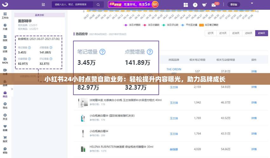Open 详情 for the 54.93万 row
270x158 pixels.
click(254, 87)
